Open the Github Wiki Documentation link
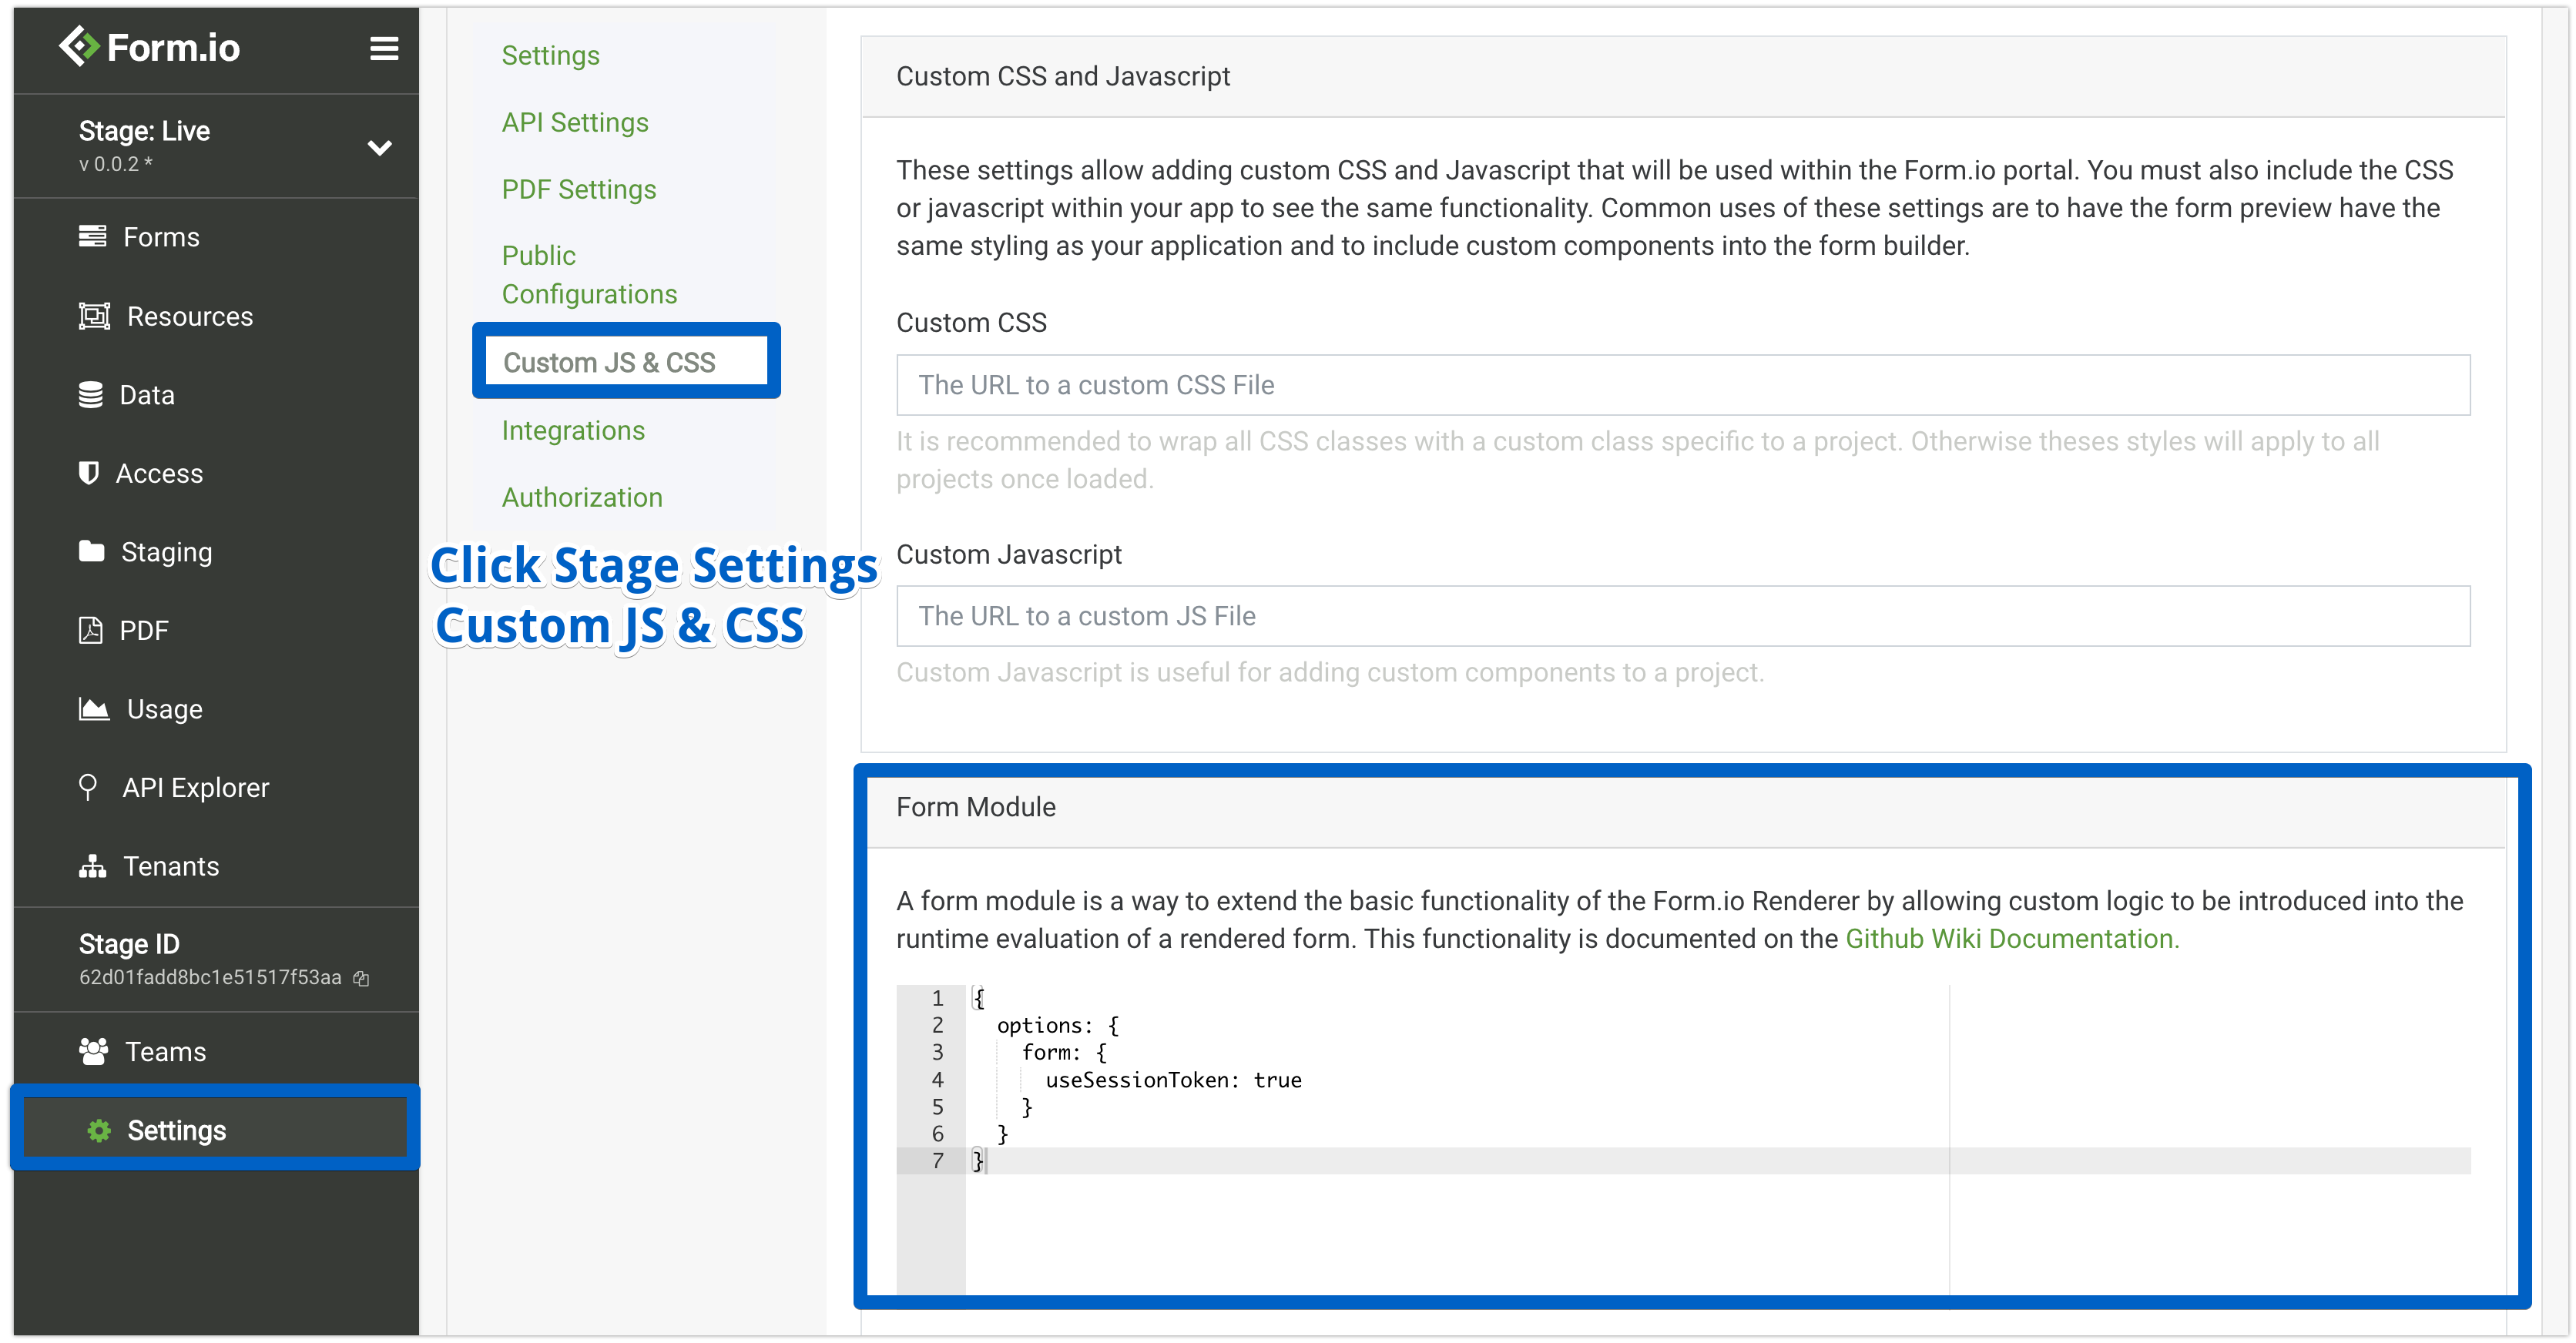The image size is (2576, 1343). pos(2011,939)
